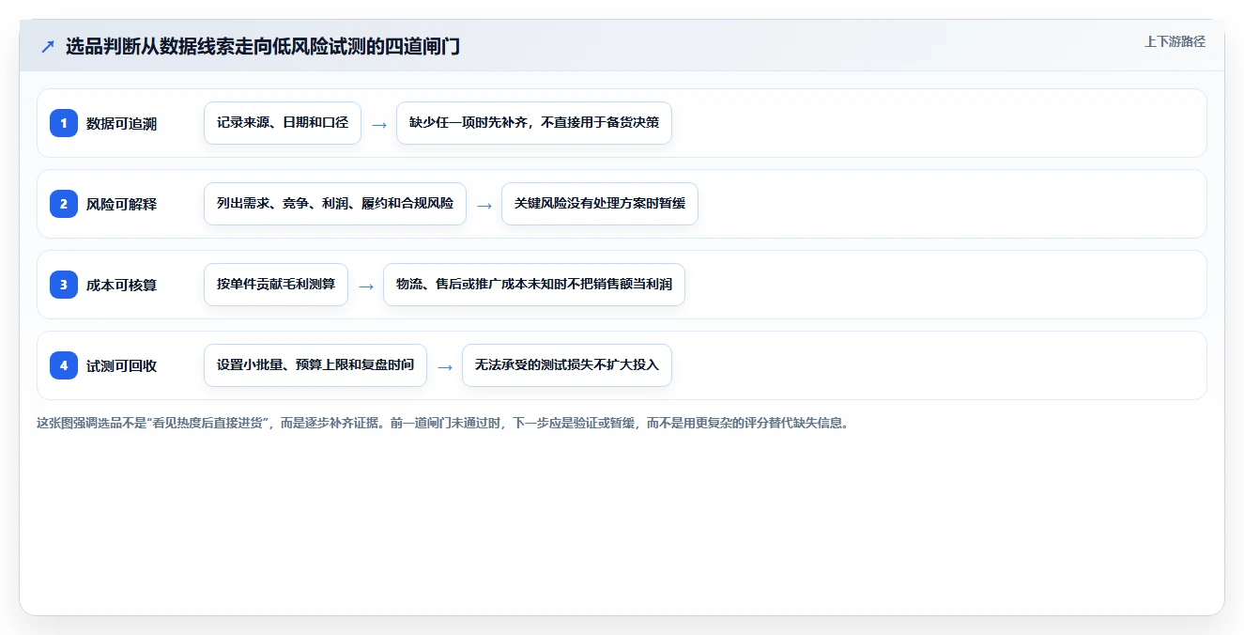Viewport: 1244px width, 635px height.
Task: Click the number 2 badge for 风险可解释
Action: [64, 204]
